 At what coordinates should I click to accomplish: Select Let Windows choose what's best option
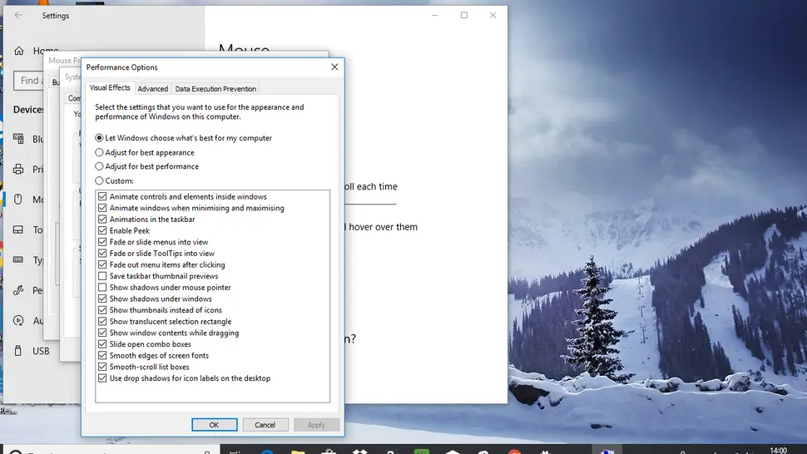[x=99, y=138]
